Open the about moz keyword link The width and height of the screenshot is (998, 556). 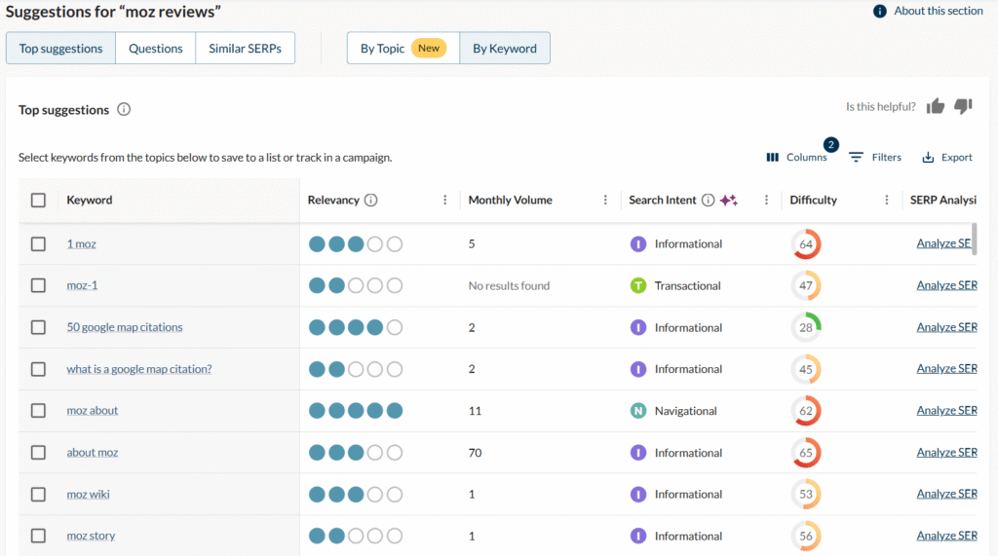pyautogui.click(x=93, y=453)
